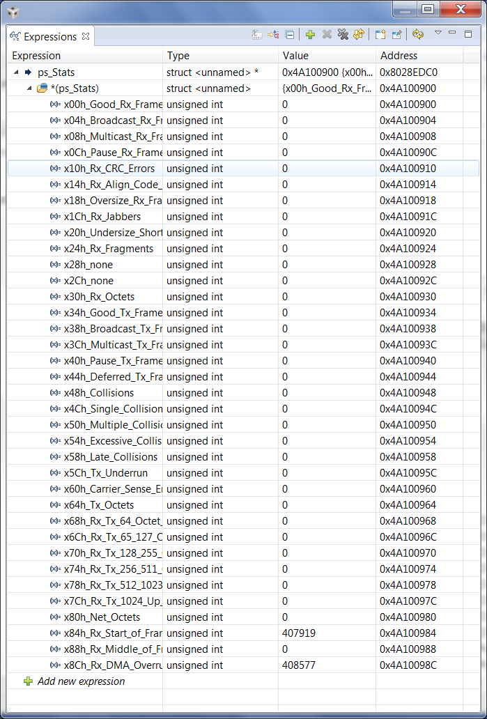Click the value 0x4A100900 {x00h... cell
Viewport: 487px width, 719px height.
(327, 72)
